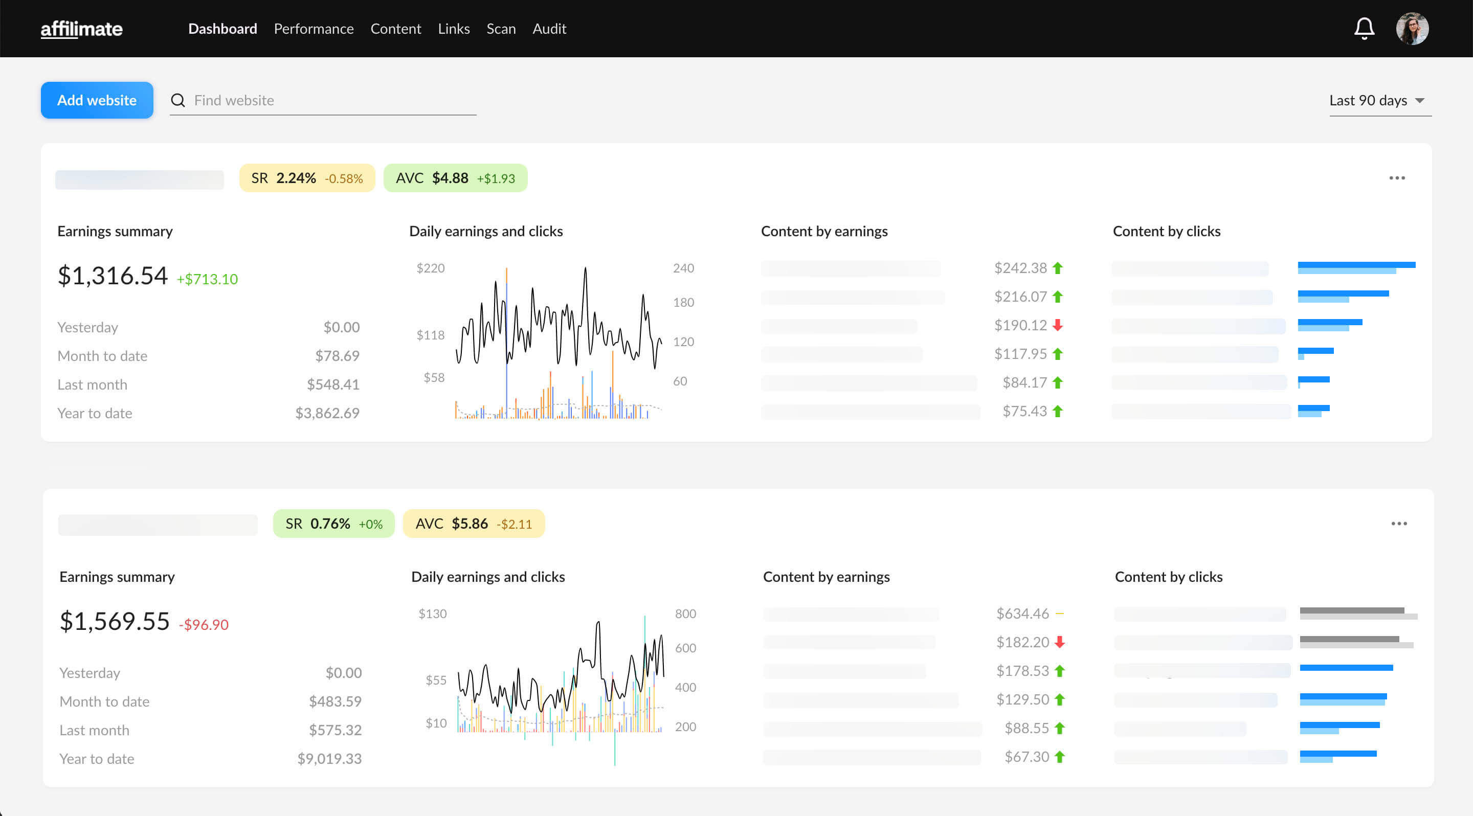Select the Links navigation tab
Screen dimensions: 1473x816
pyautogui.click(x=454, y=28)
